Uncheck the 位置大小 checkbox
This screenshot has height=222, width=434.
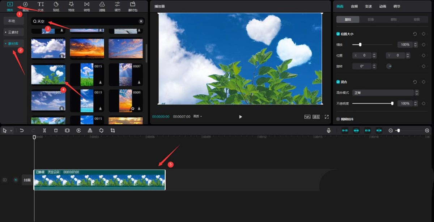338,34
